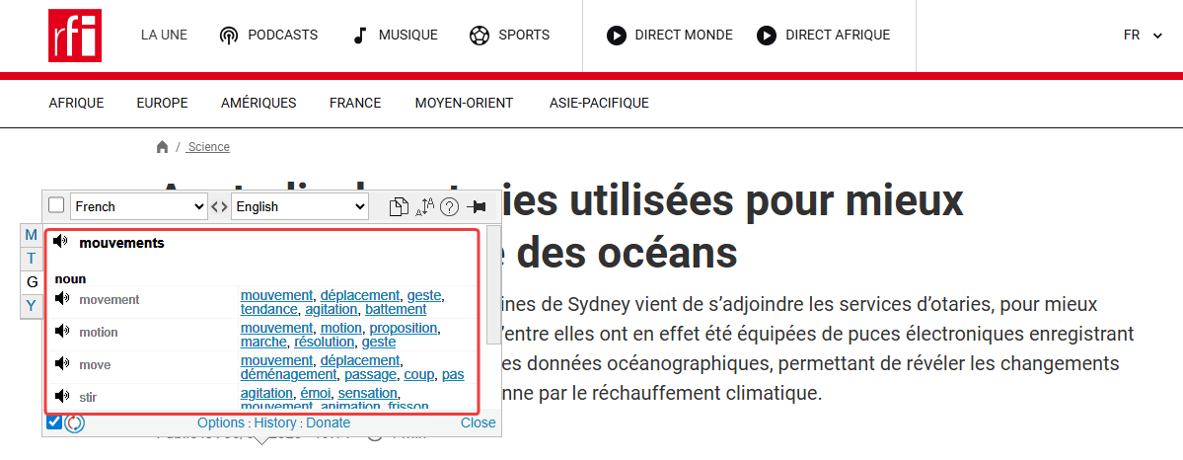Screen dimensions: 1183x460
Task: Click the "déménagement" back-translation link
Action: [x=288, y=374]
